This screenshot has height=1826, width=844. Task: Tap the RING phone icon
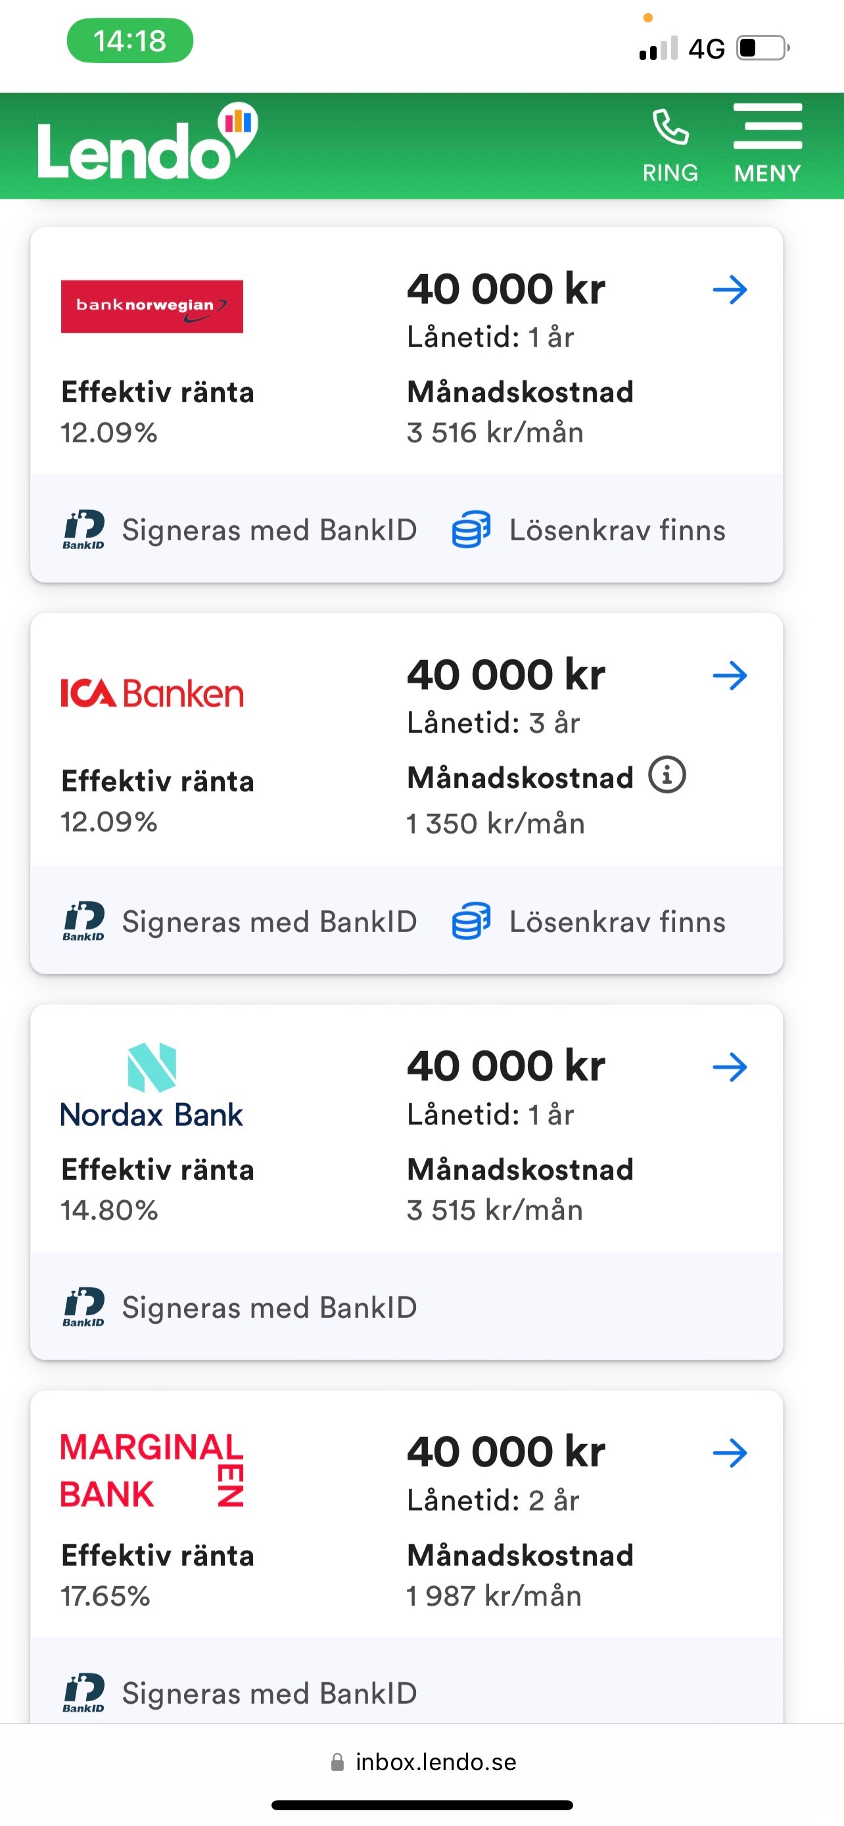click(670, 128)
